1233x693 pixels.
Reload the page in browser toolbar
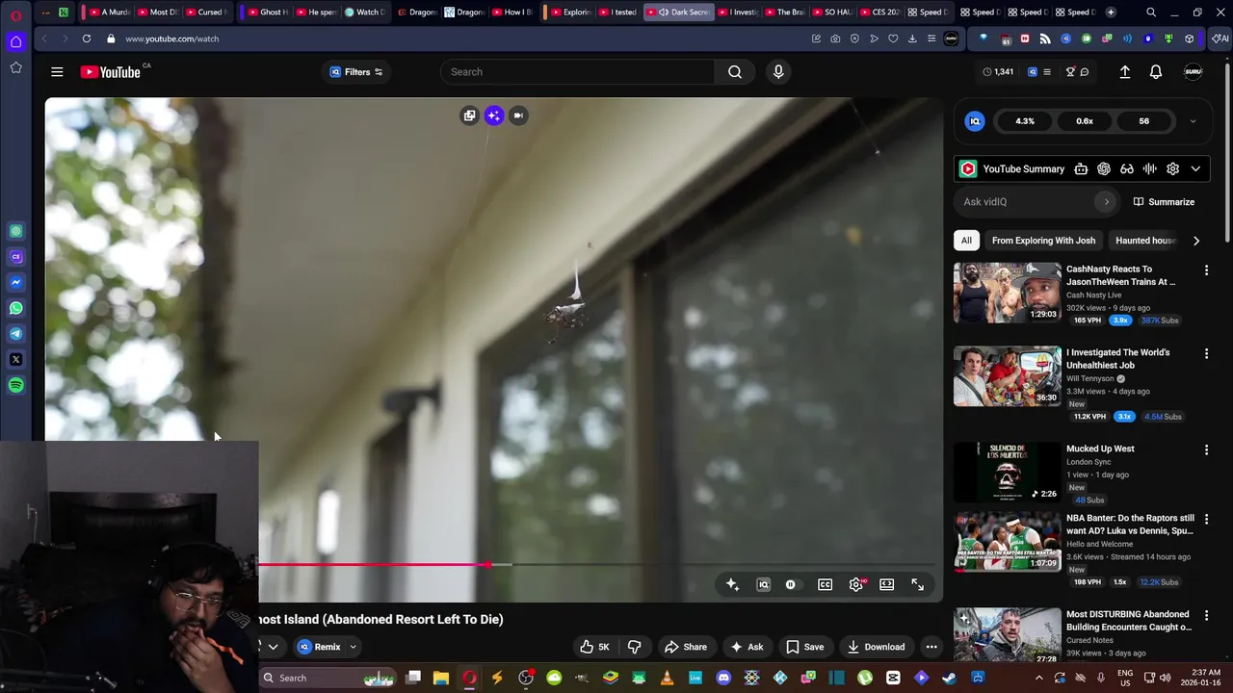[87, 38]
